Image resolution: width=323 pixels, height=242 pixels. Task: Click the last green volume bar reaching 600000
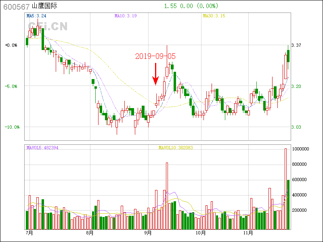click(x=288, y=205)
